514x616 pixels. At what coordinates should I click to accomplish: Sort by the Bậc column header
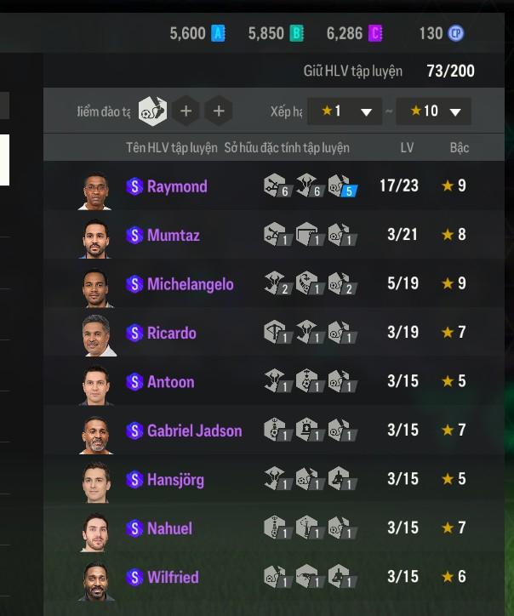460,148
